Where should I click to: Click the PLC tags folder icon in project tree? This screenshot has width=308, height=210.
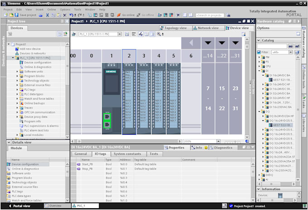click(x=21, y=90)
